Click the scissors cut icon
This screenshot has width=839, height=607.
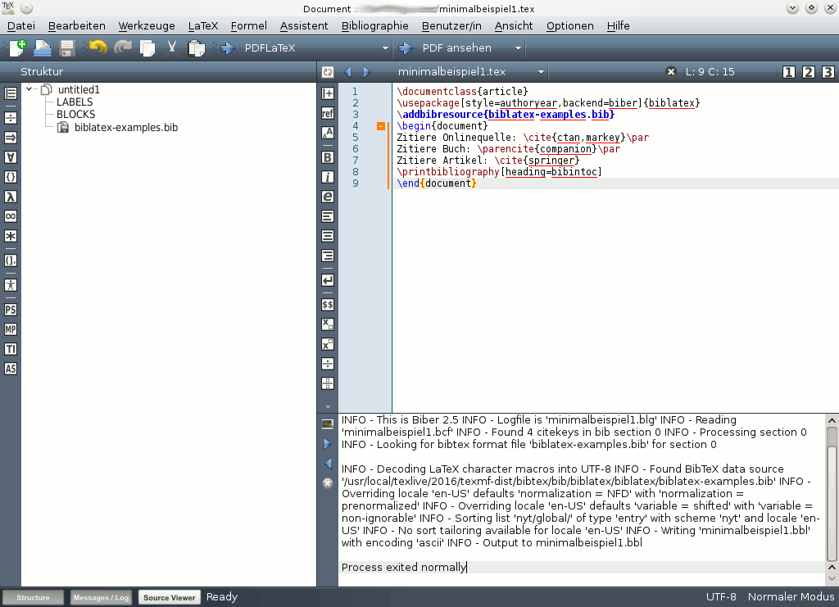171,48
